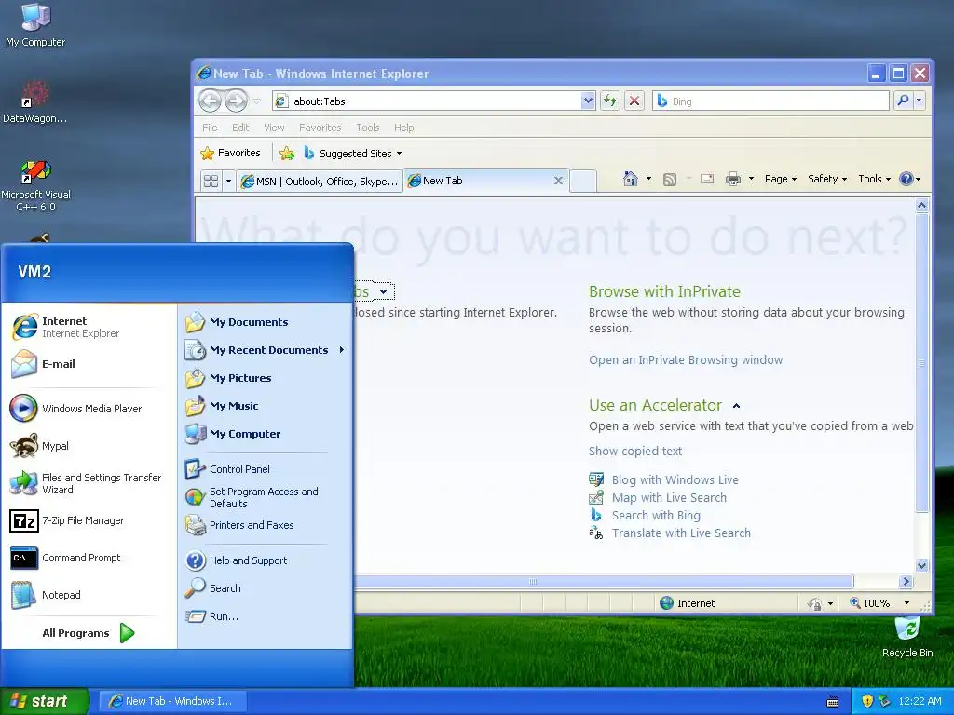Image resolution: width=954 pixels, height=715 pixels.
Task: Open Windows Media Player from Start menu
Action: pyautogui.click(x=89, y=409)
